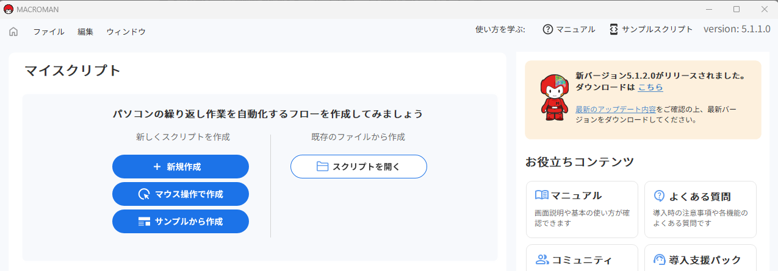Click the MACROMAN robot mascot image
The image size is (778, 271).
coord(554,96)
